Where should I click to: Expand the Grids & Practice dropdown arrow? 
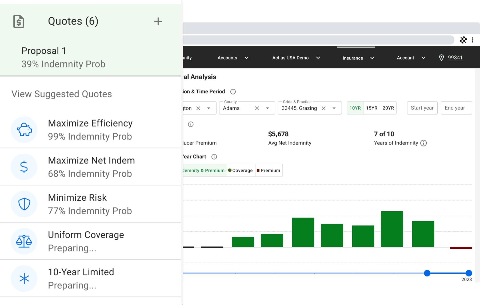(334, 108)
